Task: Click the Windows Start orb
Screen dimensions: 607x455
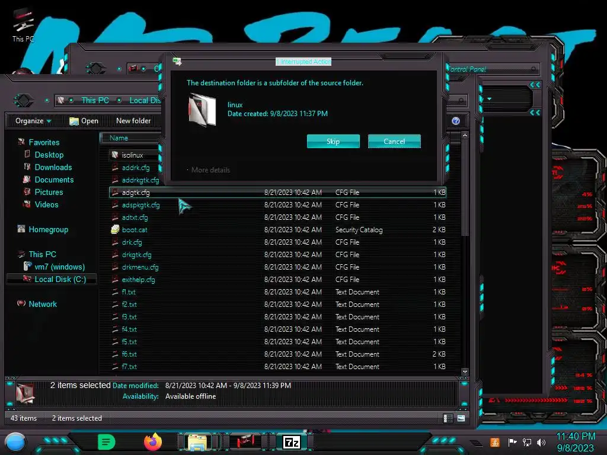Action: pyautogui.click(x=15, y=442)
